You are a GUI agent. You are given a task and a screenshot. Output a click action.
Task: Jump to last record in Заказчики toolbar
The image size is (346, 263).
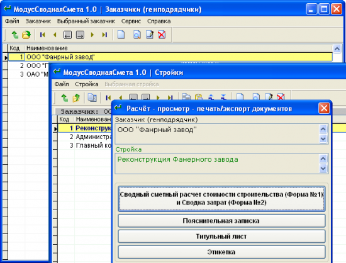(x=104, y=35)
